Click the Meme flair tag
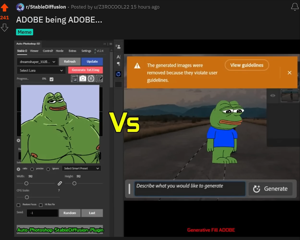 point(25,32)
